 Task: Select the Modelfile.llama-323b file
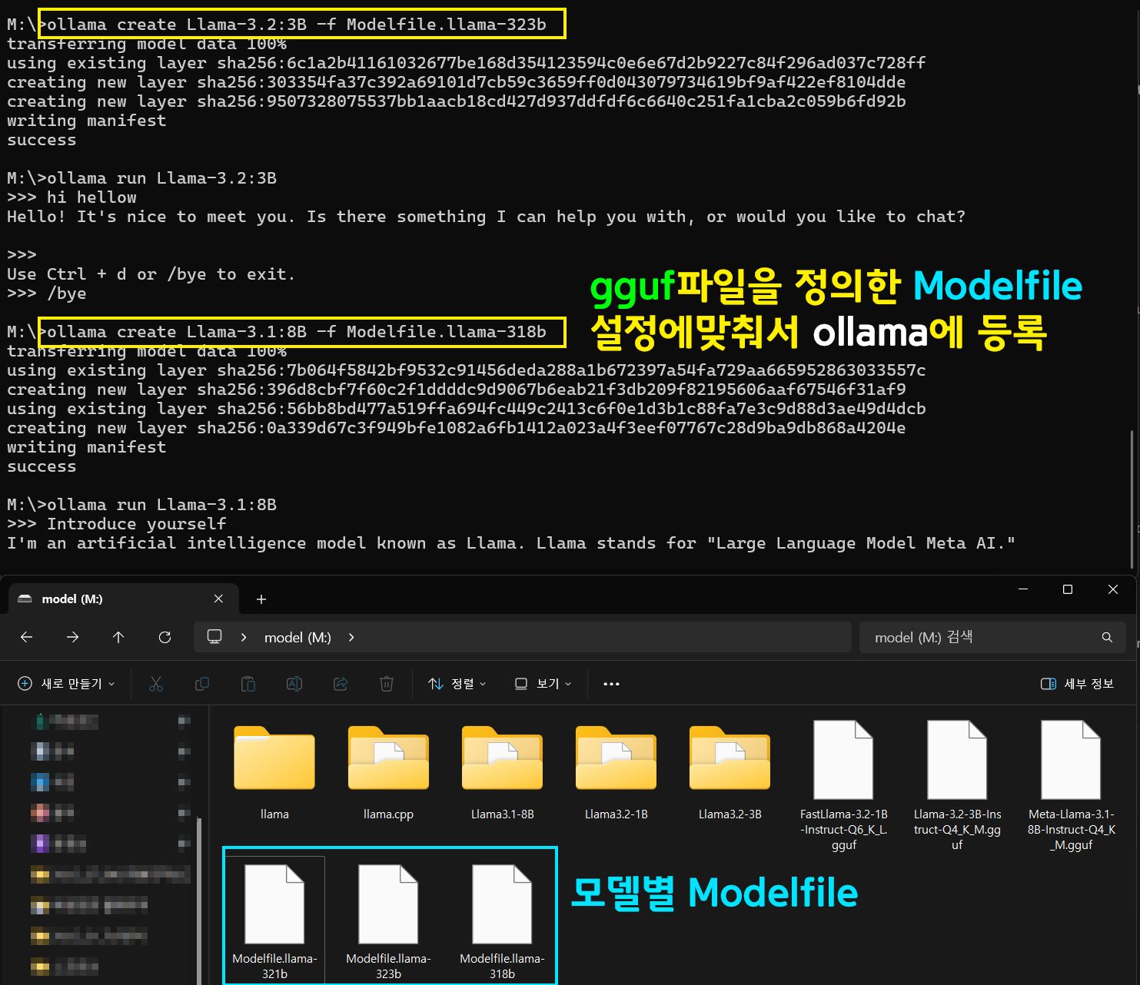[x=388, y=920]
